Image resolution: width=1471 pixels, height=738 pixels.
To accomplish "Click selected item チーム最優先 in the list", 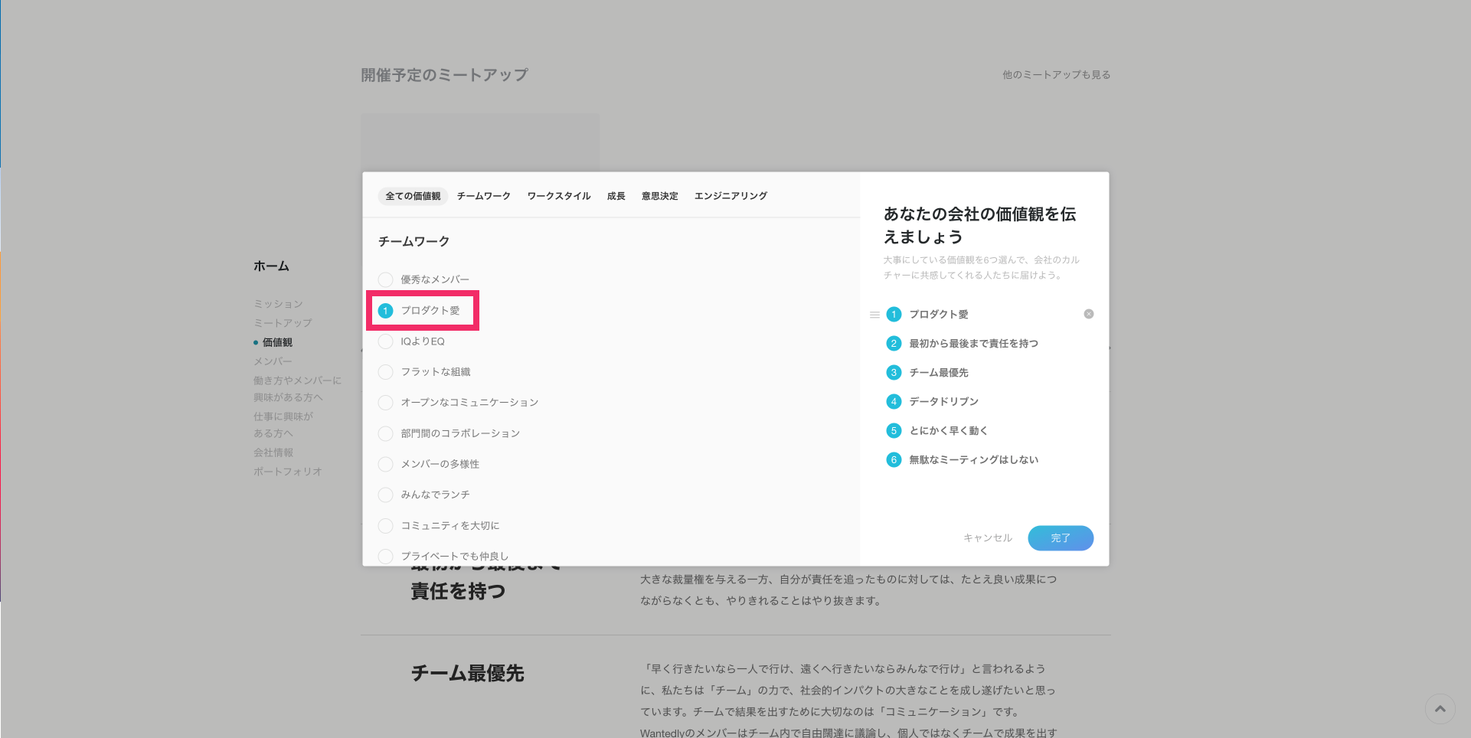I will (x=939, y=373).
